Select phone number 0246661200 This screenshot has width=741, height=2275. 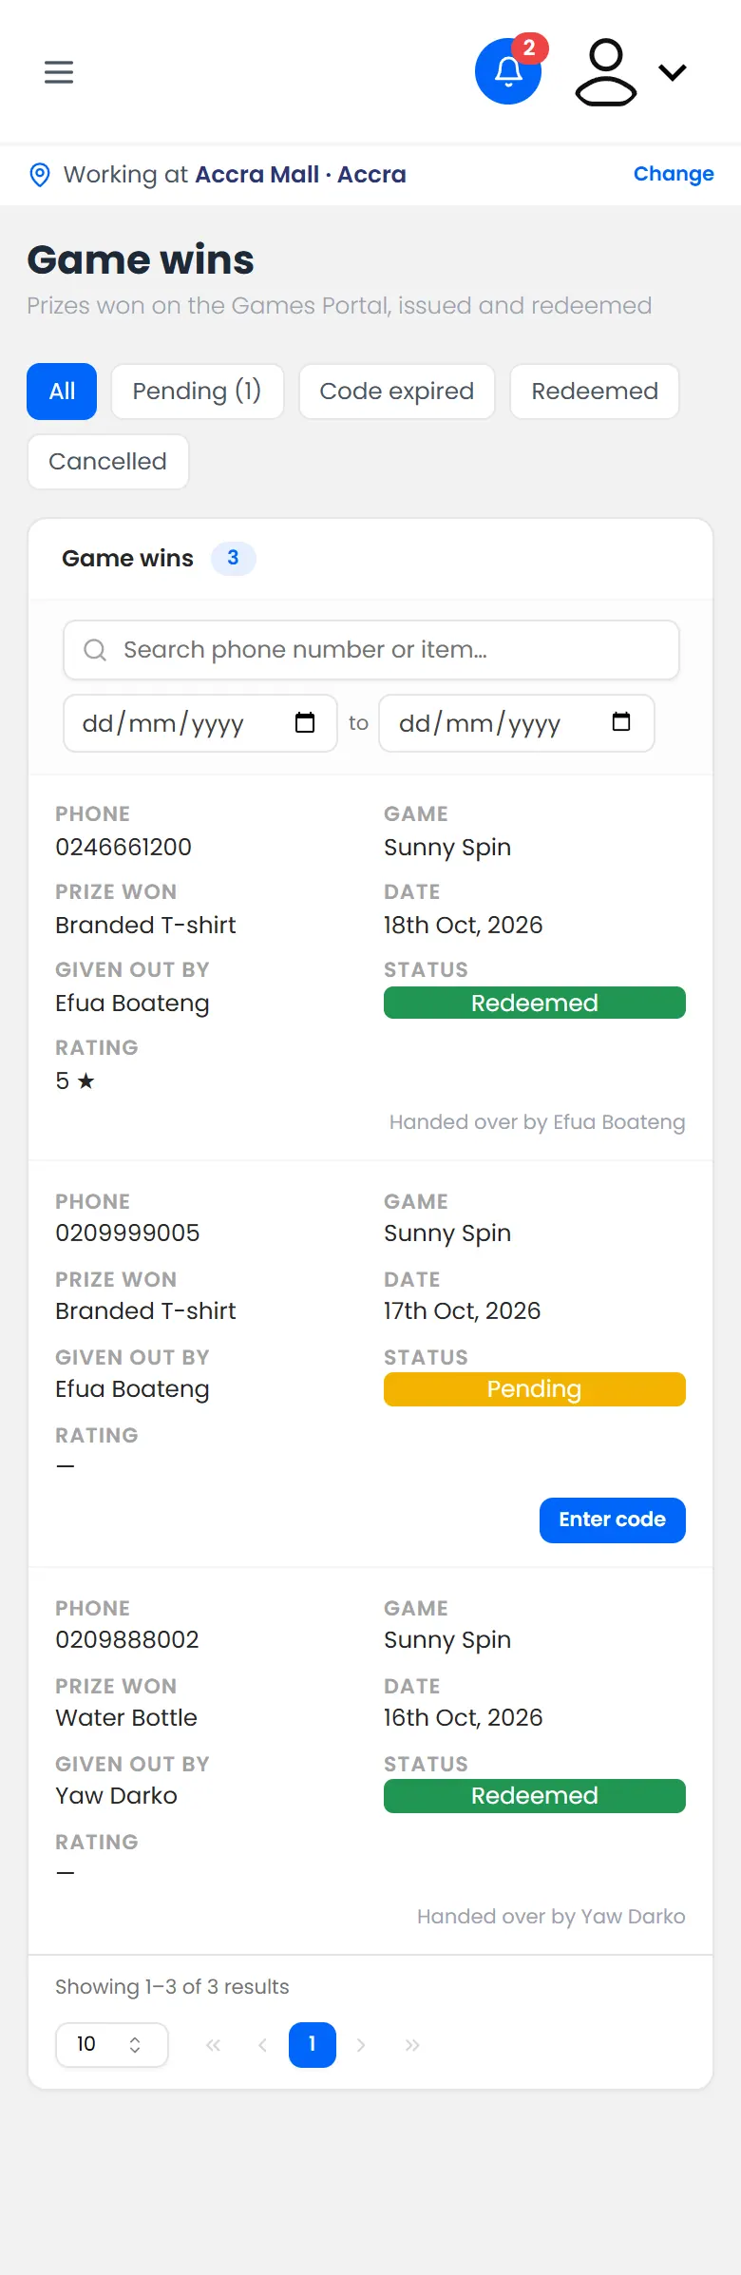click(123, 847)
